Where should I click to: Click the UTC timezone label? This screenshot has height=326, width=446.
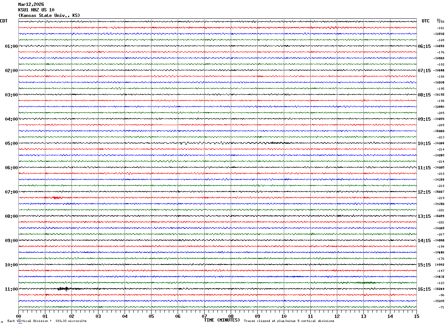click(426, 21)
